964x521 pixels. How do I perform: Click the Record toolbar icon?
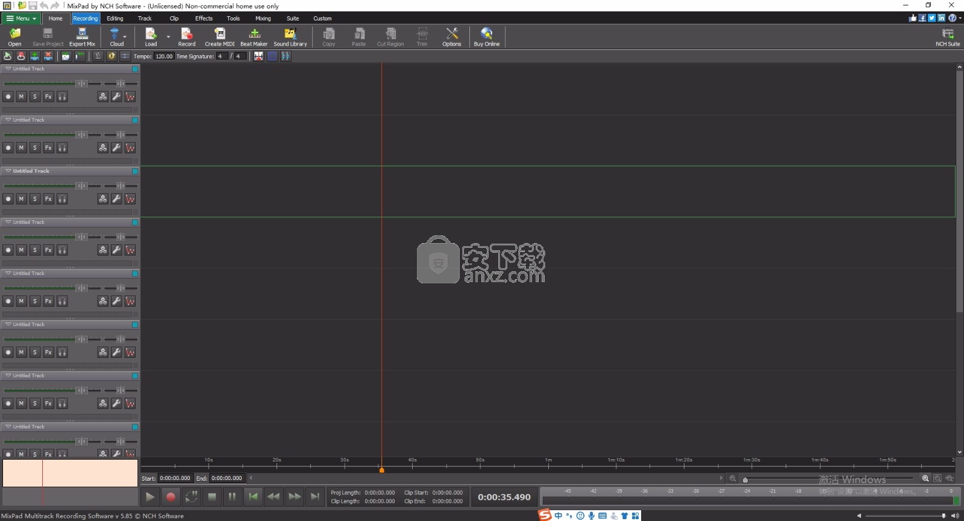[187, 37]
